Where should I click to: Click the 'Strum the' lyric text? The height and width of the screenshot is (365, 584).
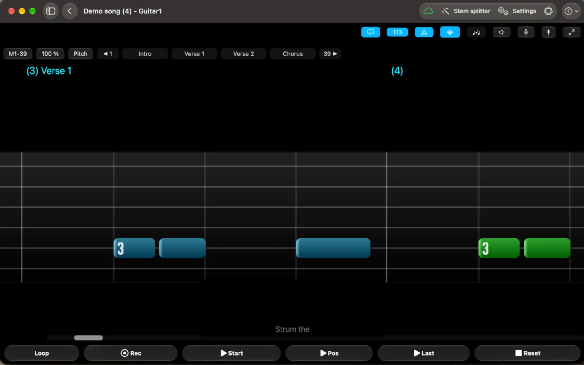[292, 329]
